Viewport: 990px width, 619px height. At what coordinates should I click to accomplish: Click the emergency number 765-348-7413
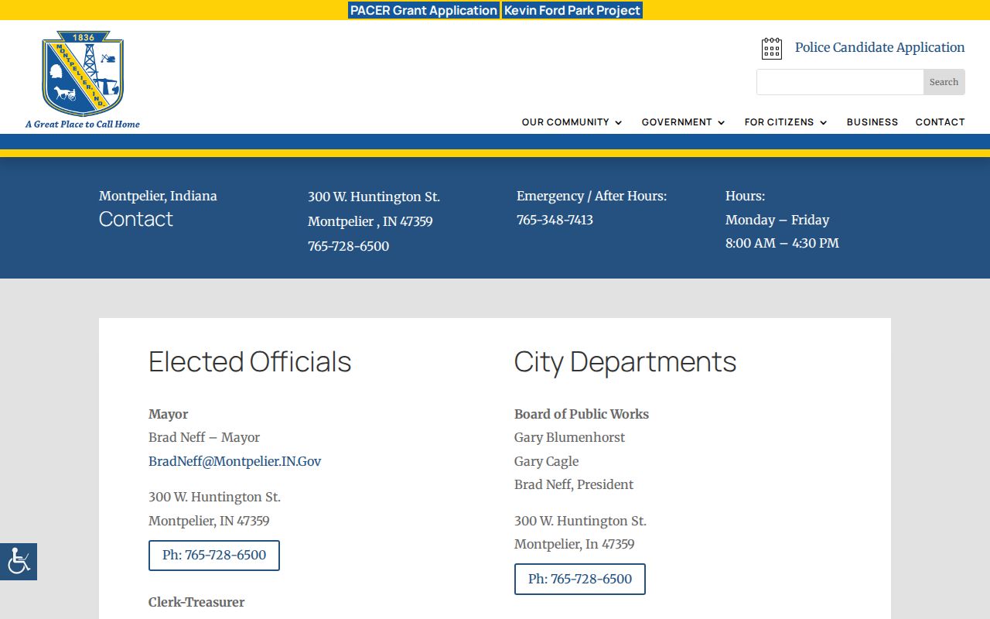(x=555, y=220)
